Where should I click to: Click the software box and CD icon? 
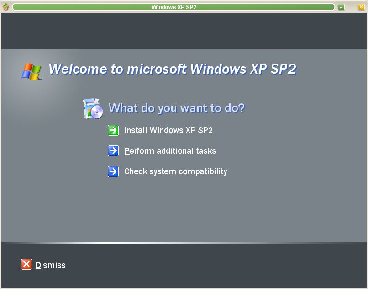click(93, 109)
